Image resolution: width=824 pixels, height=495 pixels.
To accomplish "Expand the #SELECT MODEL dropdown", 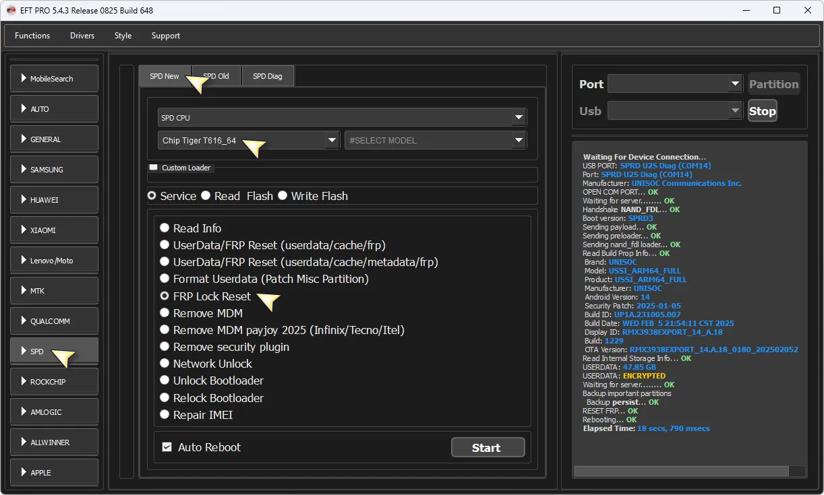I will coord(518,141).
